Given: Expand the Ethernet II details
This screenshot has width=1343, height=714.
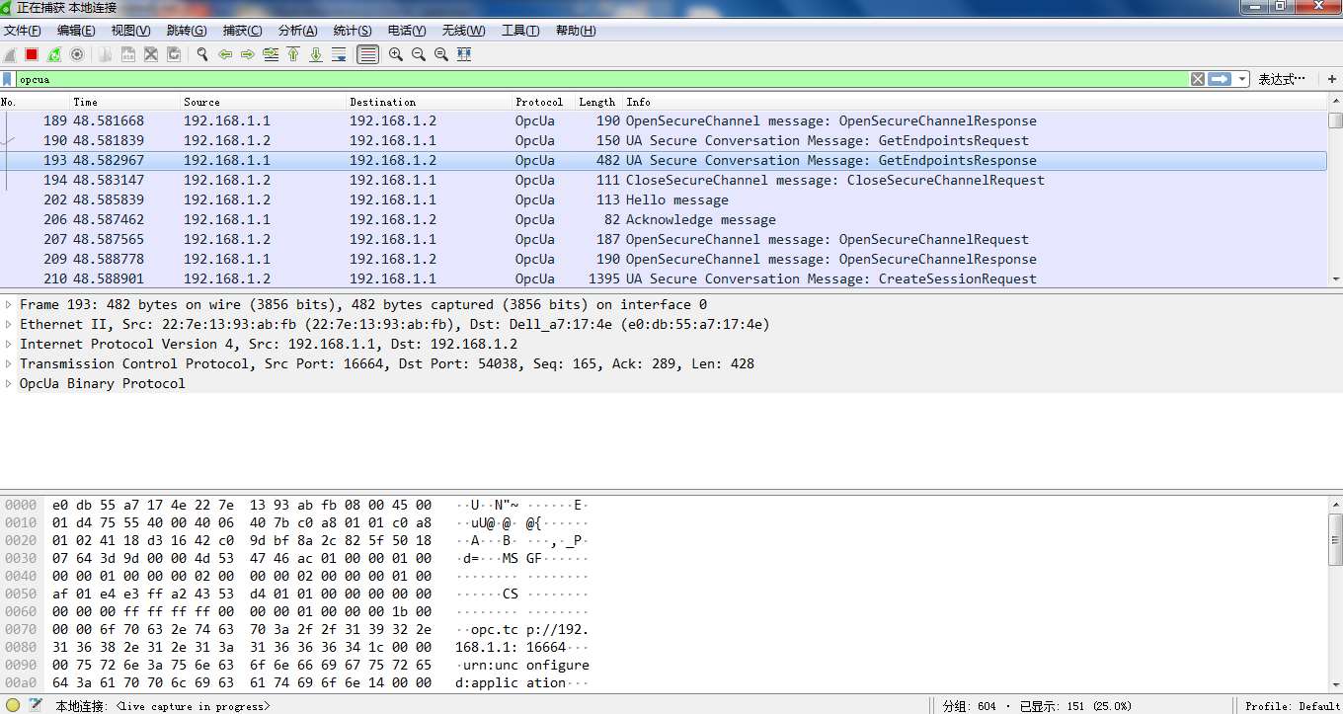Looking at the screenshot, I should tap(9, 324).
